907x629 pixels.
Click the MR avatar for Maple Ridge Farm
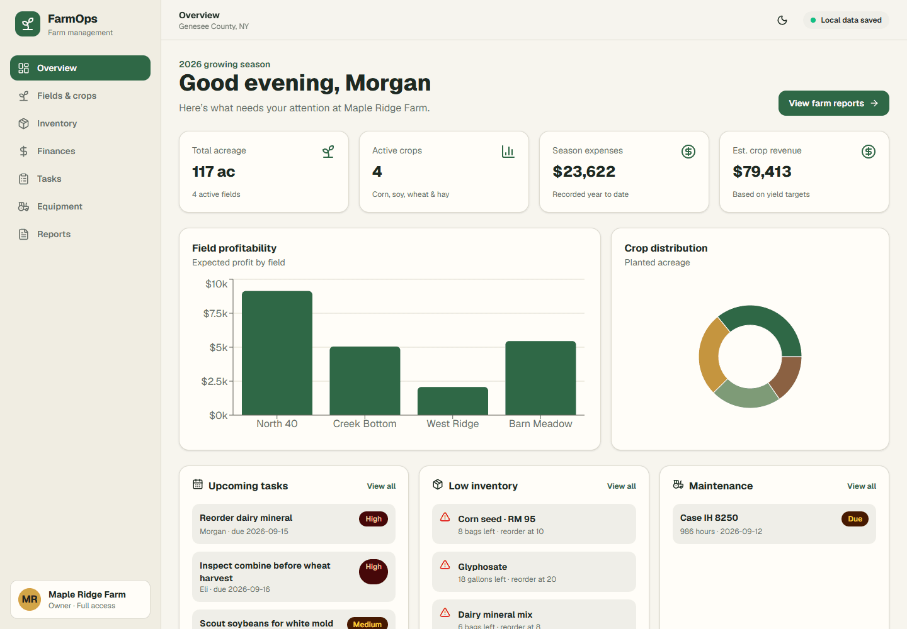(x=30, y=599)
